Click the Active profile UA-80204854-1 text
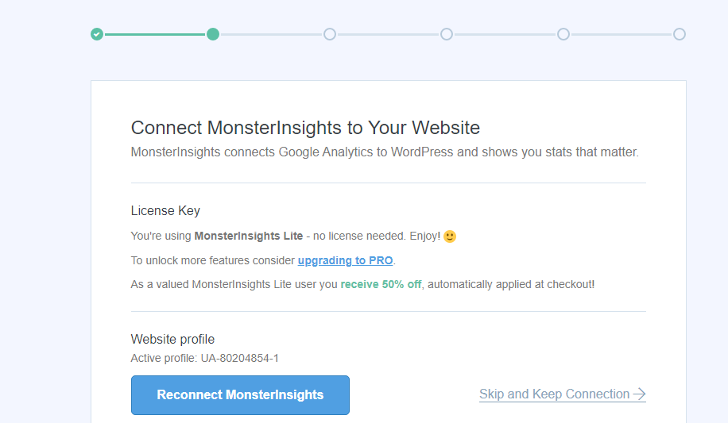Screen dimensions: 728x423 205,359
